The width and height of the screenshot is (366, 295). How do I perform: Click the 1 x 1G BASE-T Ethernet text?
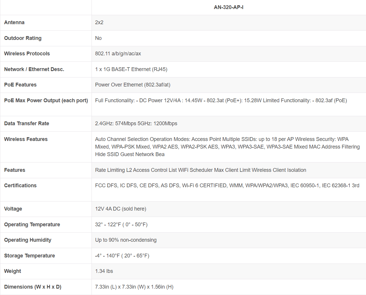131,69
